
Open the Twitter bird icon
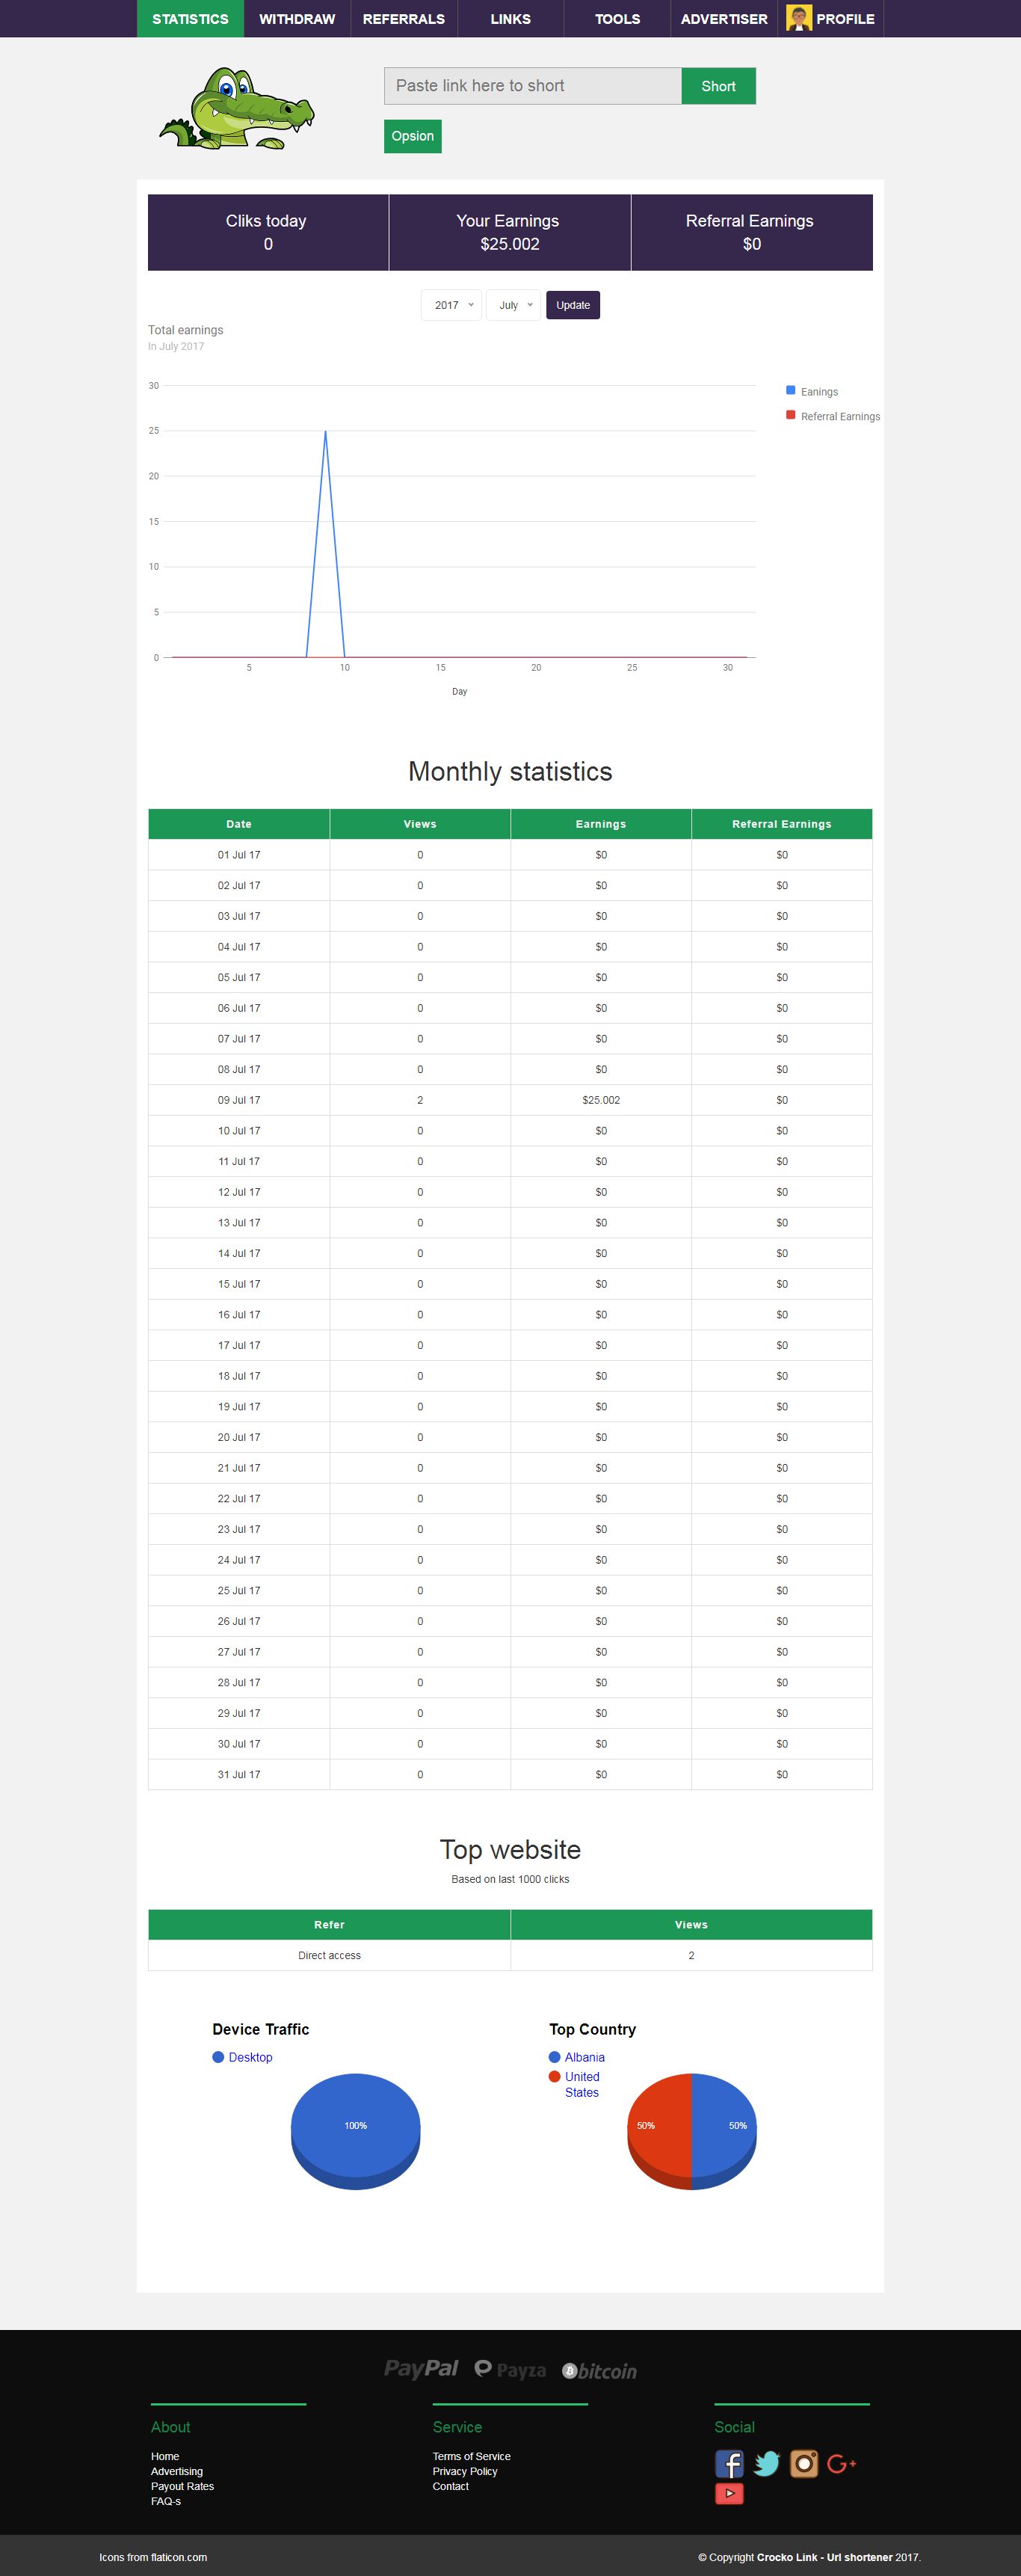pyautogui.click(x=766, y=2463)
